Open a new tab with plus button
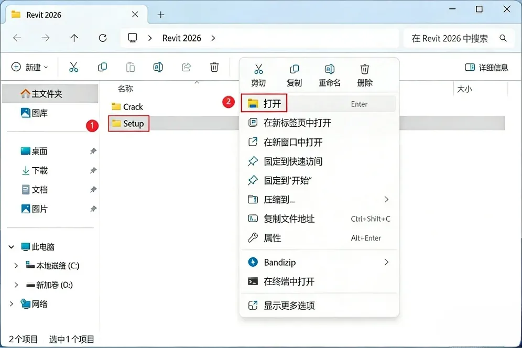Screen dimensions: 522x348 click(161, 15)
